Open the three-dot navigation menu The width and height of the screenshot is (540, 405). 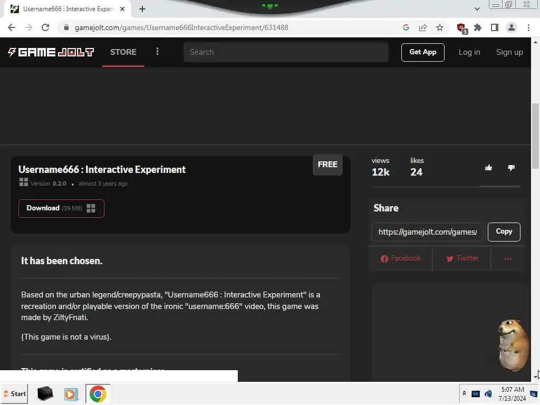pos(157,51)
